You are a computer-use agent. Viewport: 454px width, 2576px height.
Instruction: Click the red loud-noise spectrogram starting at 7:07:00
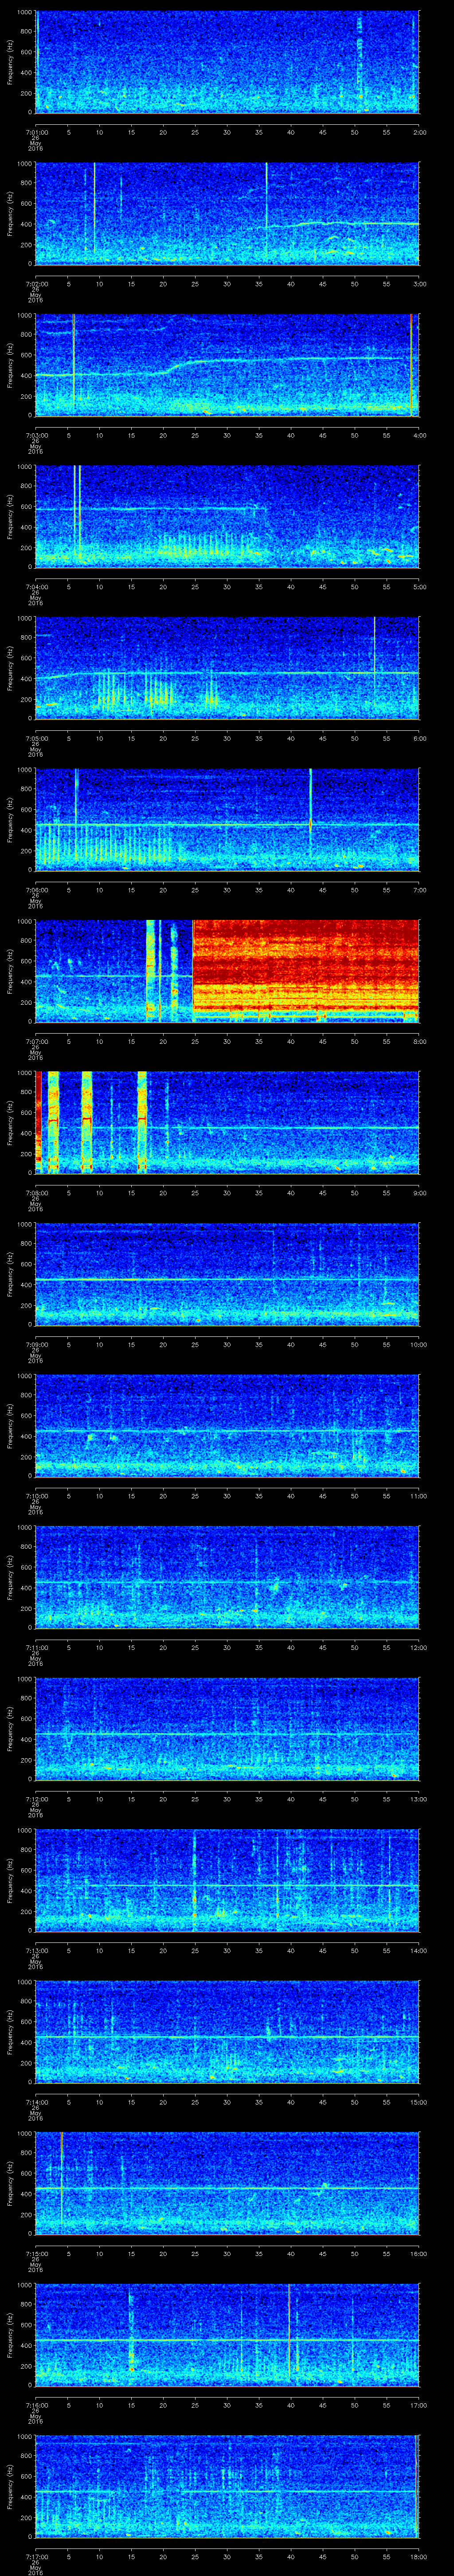(227, 971)
